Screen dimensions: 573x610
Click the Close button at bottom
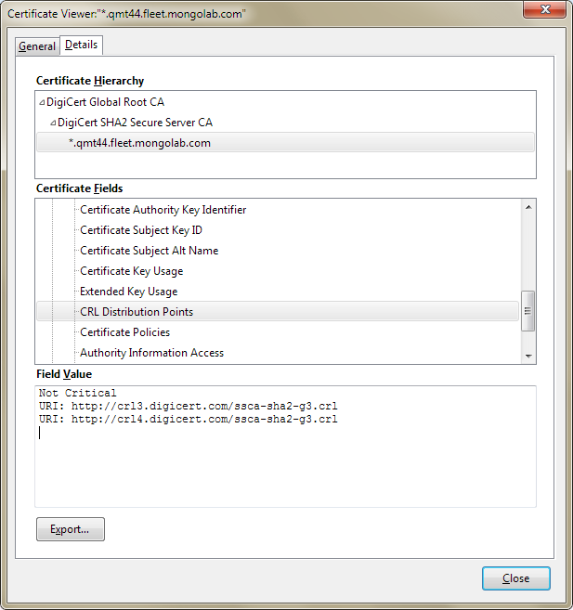(x=515, y=578)
